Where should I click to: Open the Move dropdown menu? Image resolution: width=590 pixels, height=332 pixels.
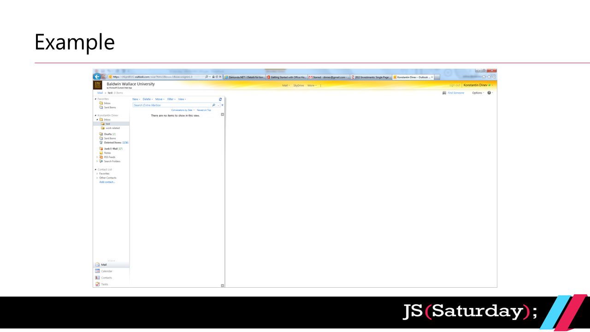tap(160, 99)
